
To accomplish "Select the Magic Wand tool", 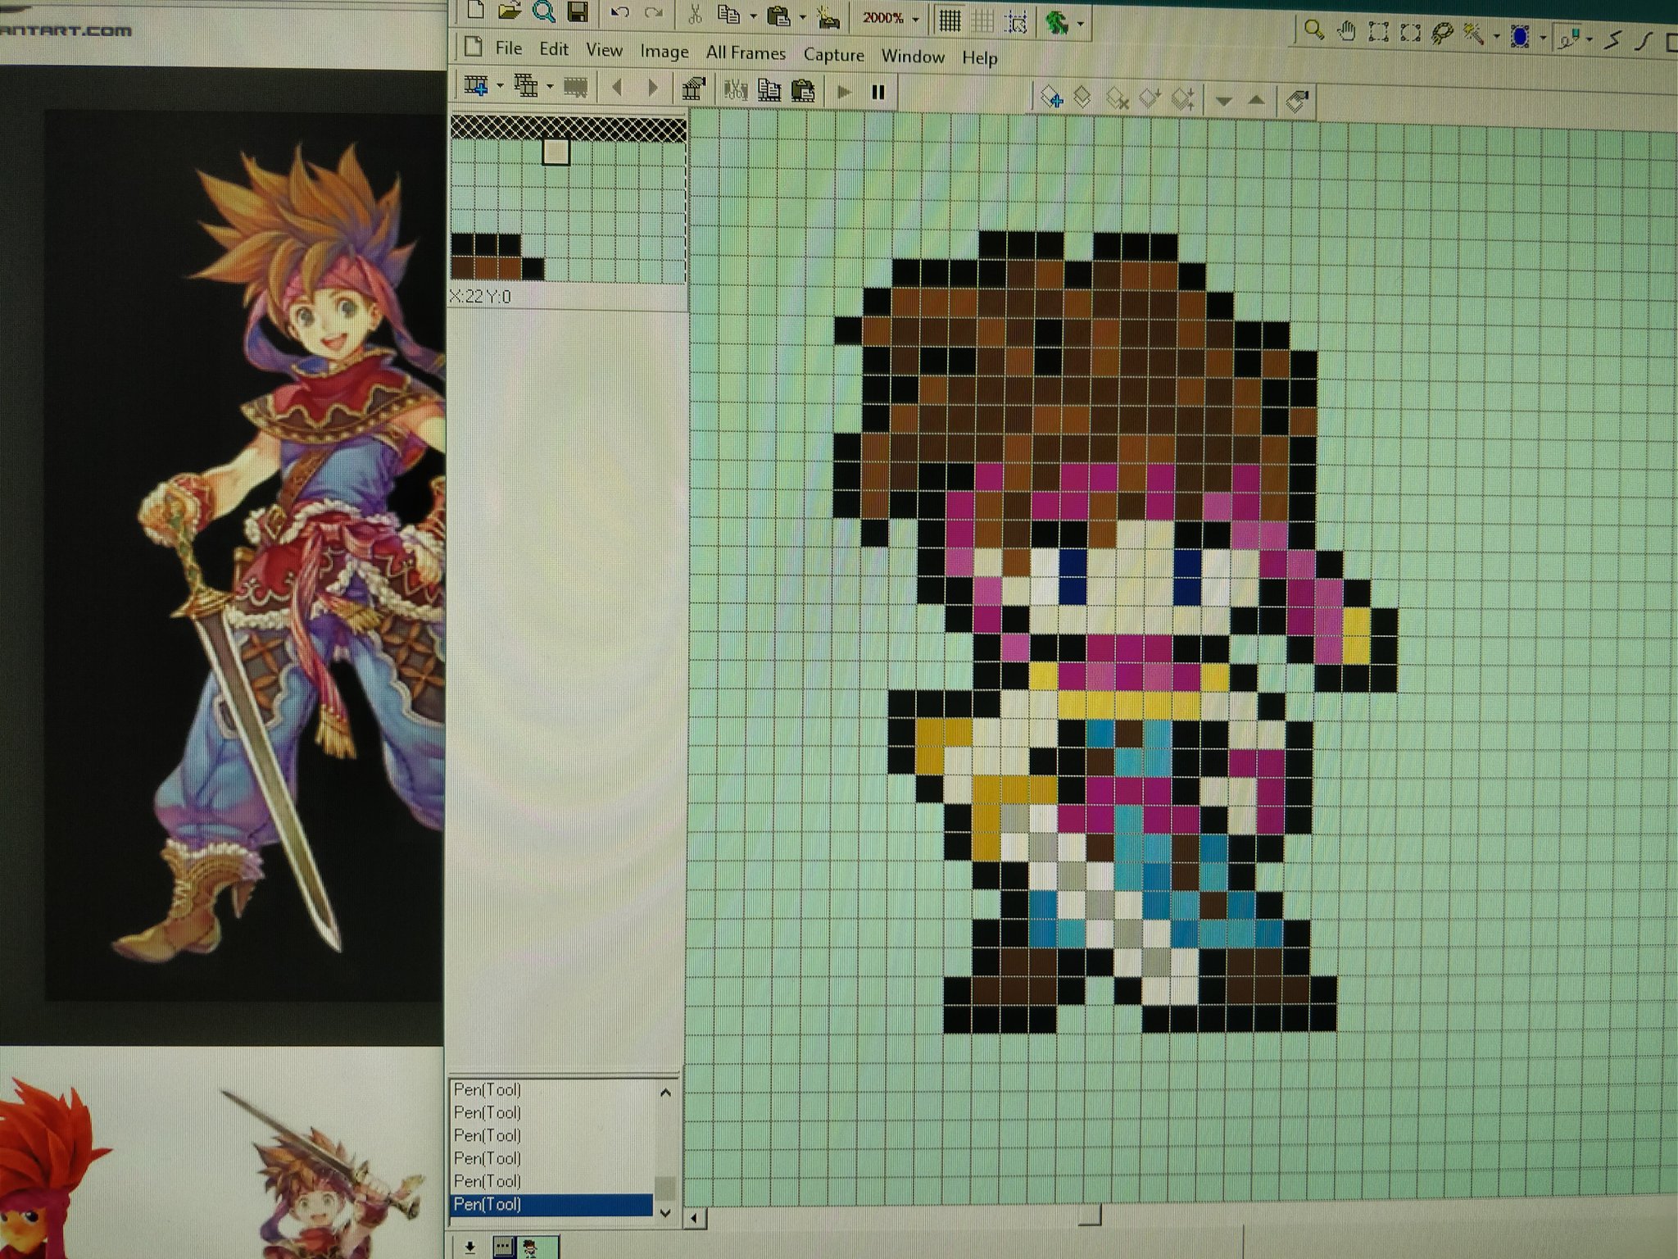I will [x=1475, y=34].
